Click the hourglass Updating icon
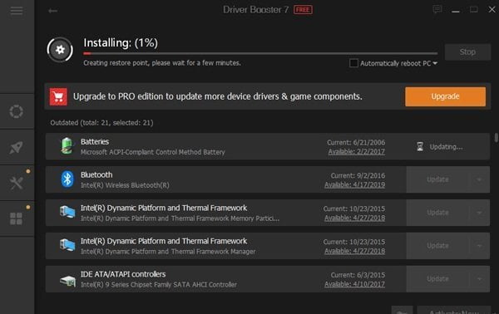The width and height of the screenshot is (499, 314). click(x=420, y=146)
